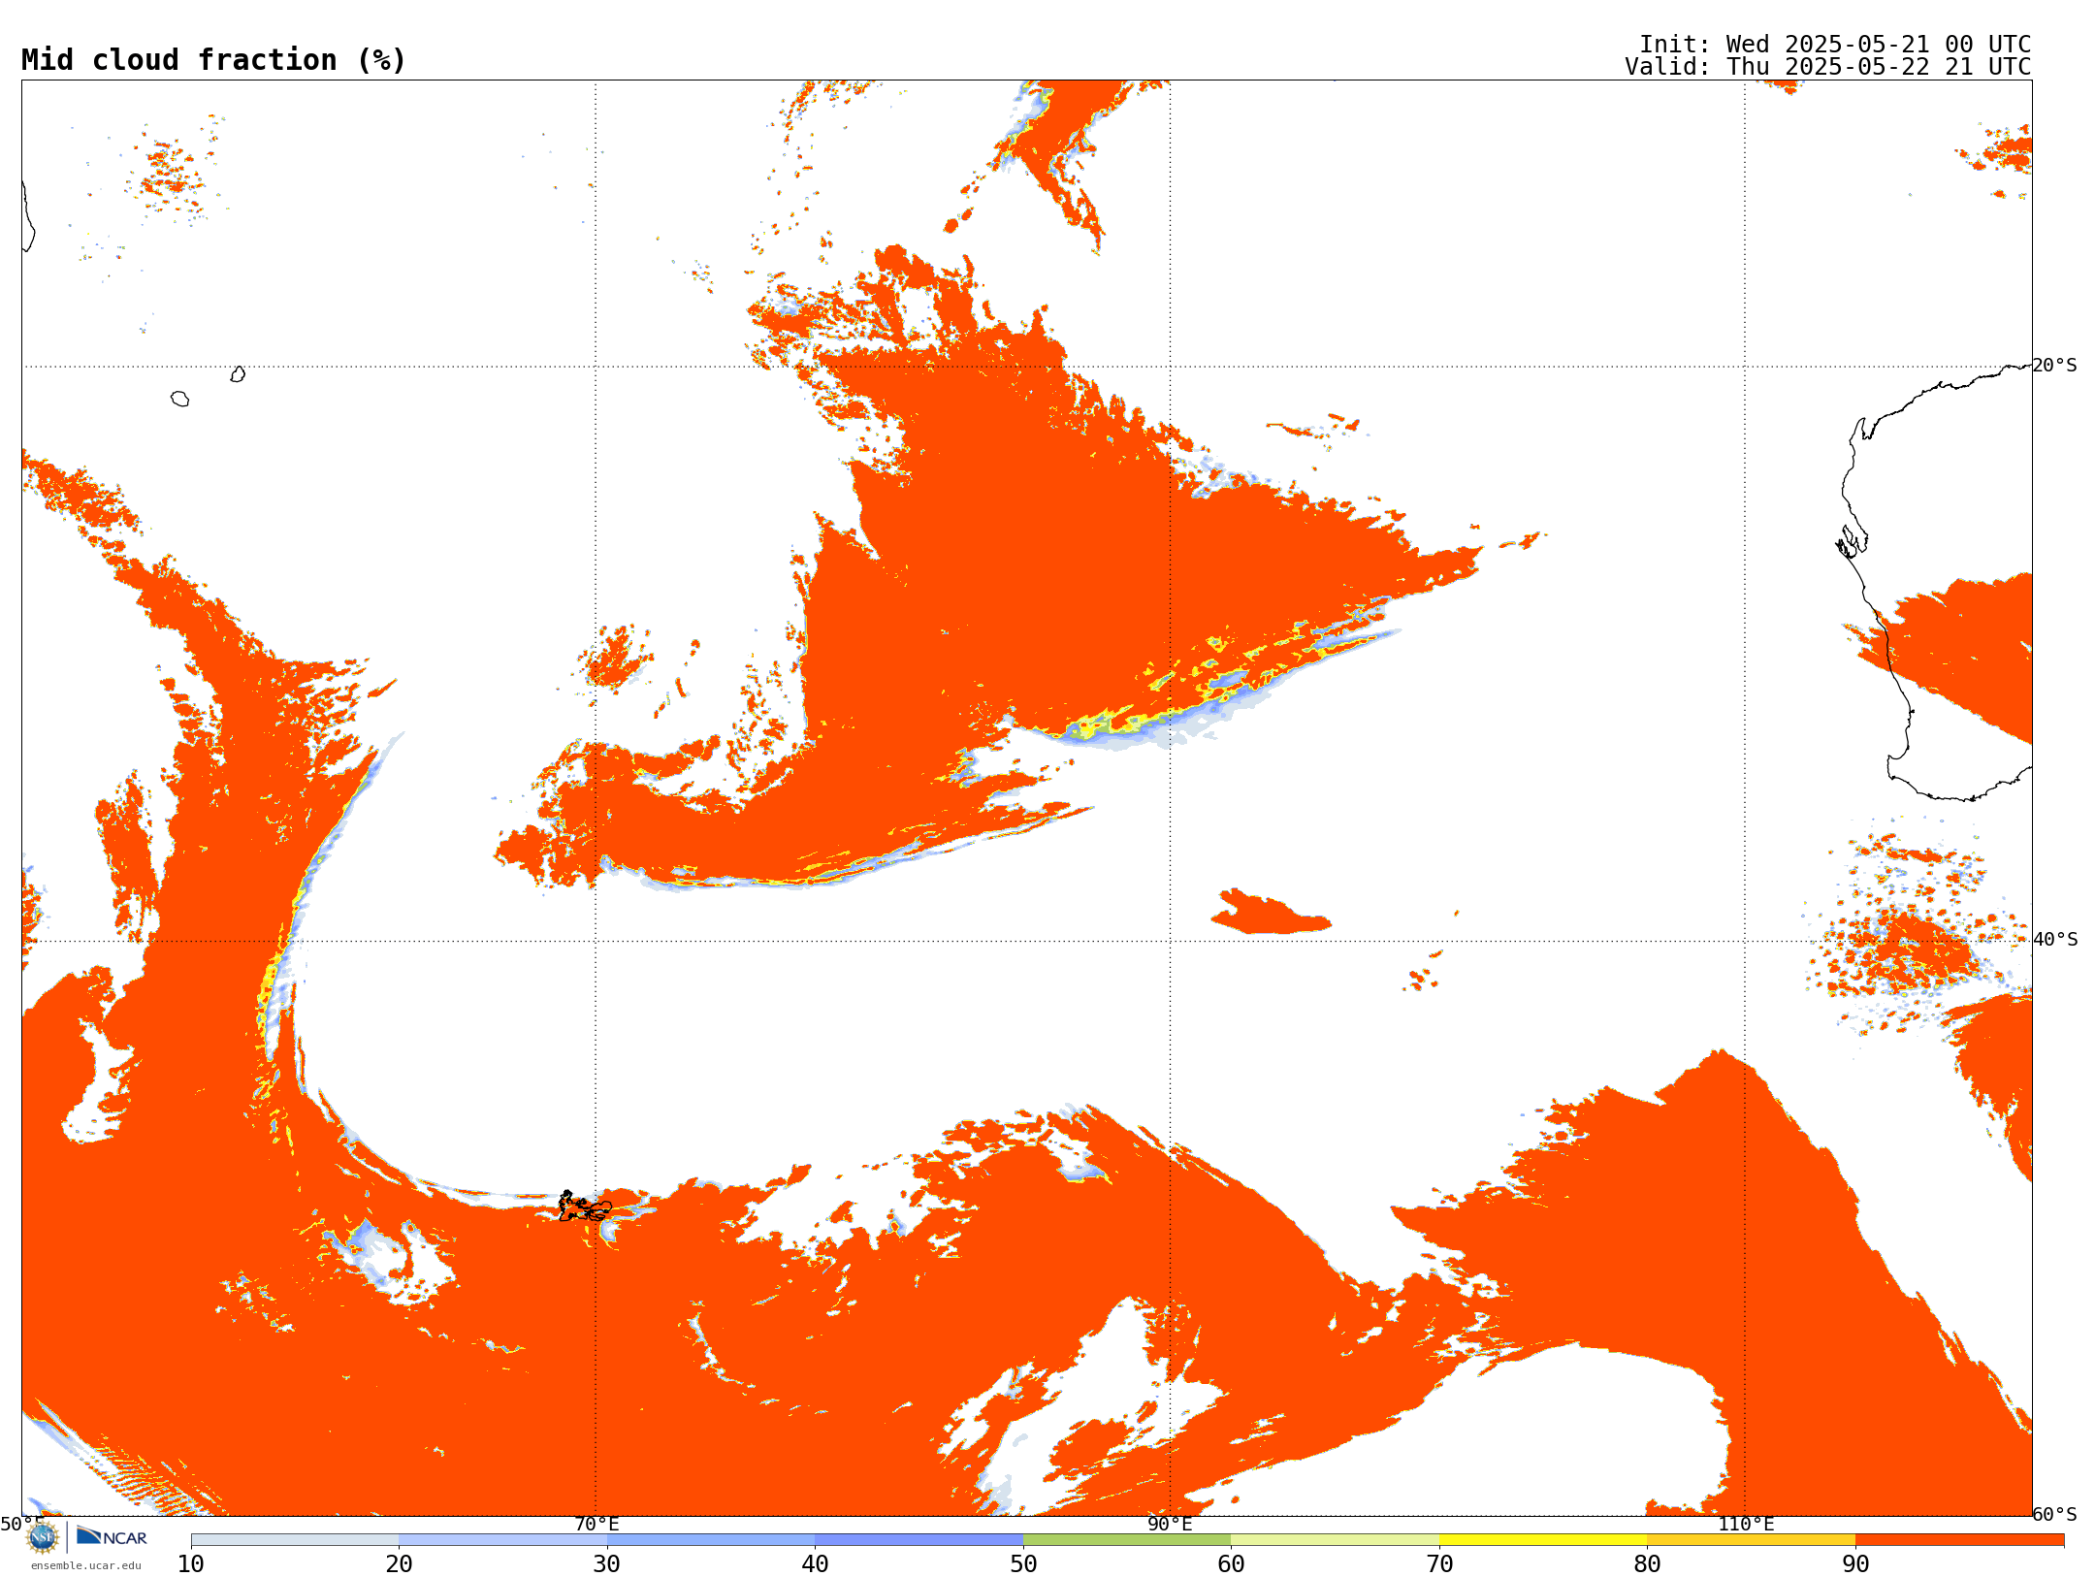Click the Mauritius island outline near 20°S
The image size is (2095, 1577).
coord(238,374)
